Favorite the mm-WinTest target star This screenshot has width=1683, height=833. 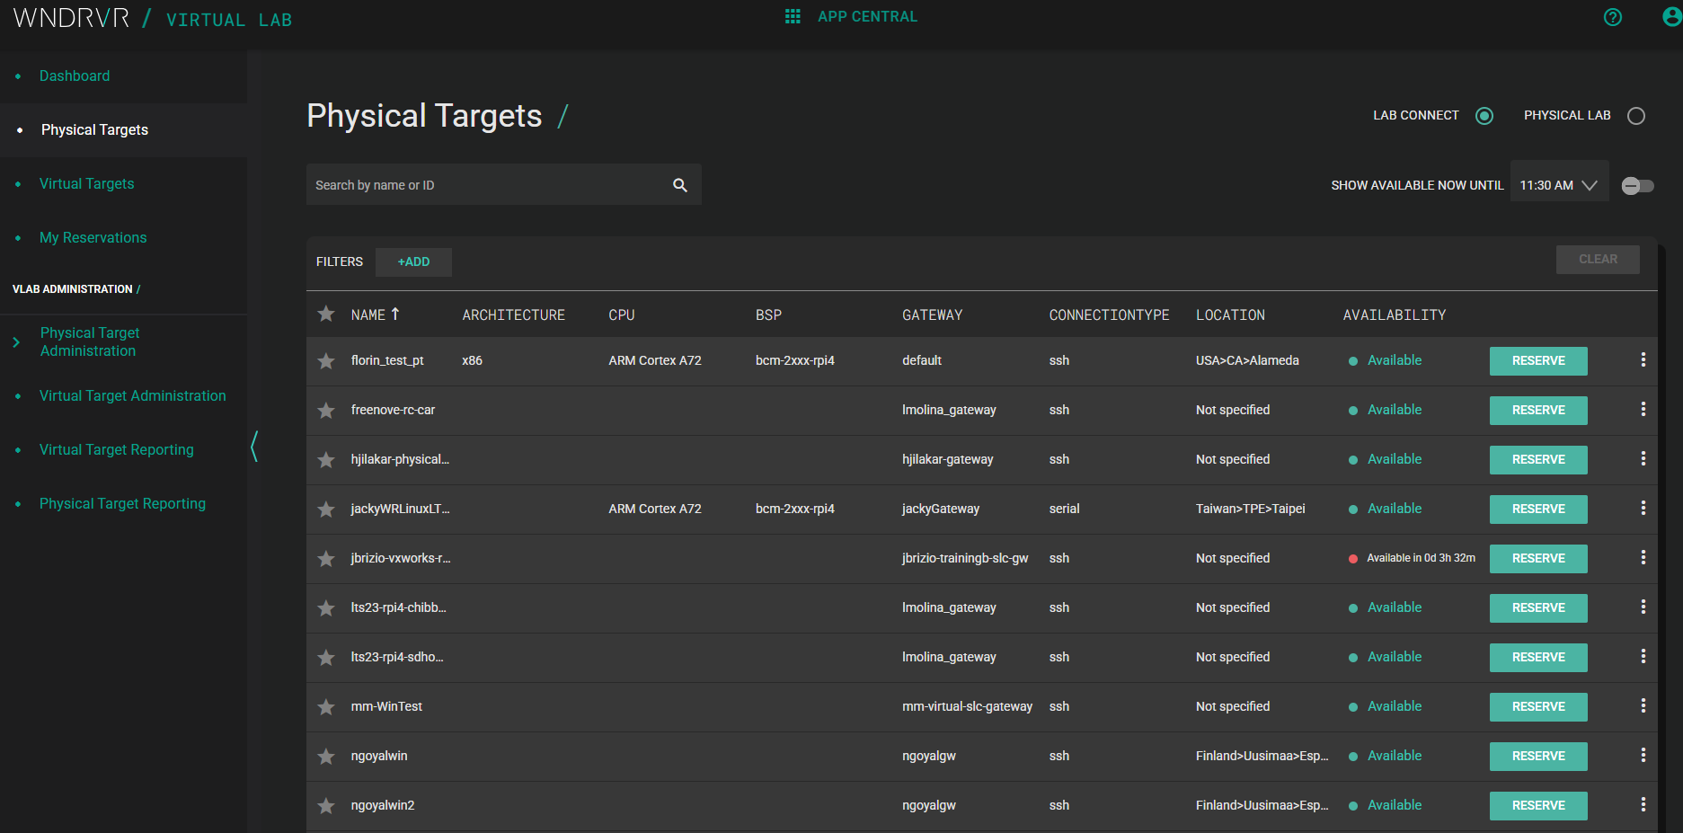pyautogui.click(x=326, y=707)
